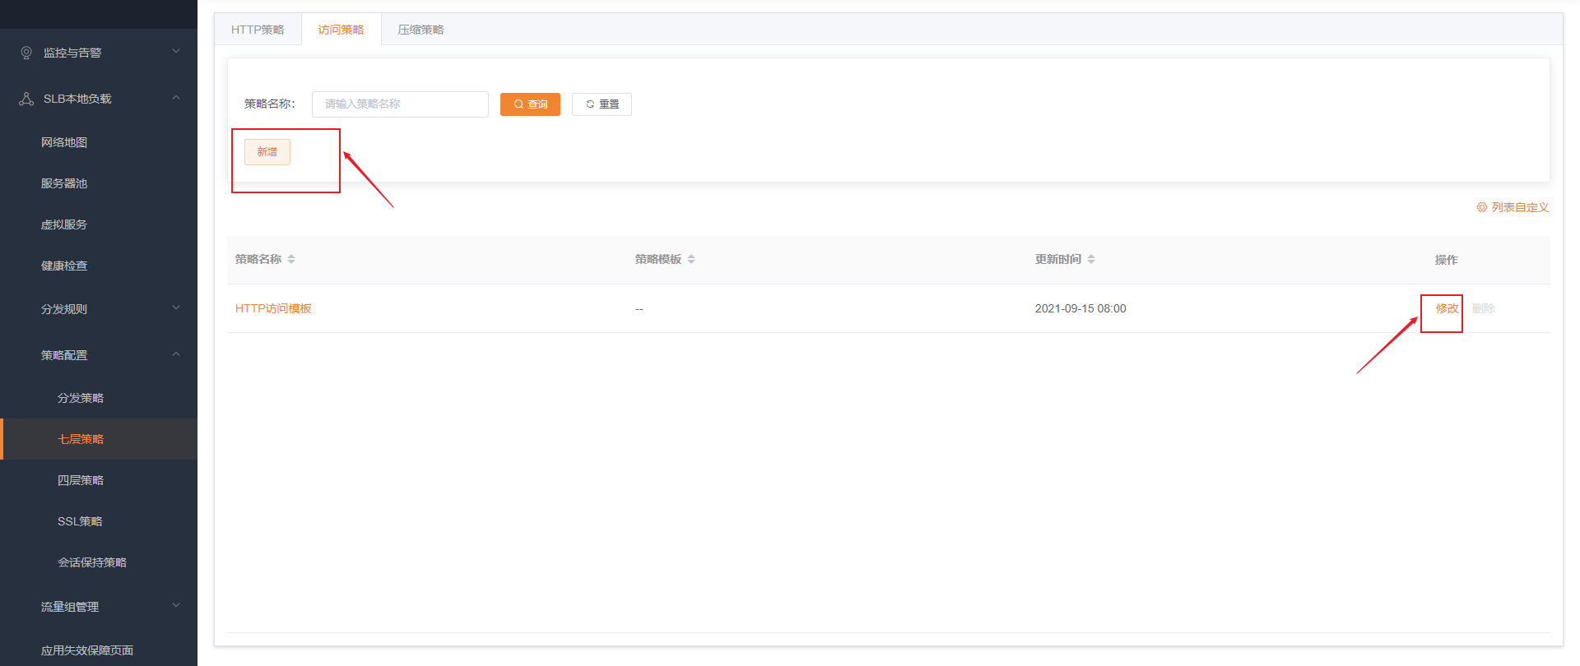Expand the 分发规则 submenu
Image resolution: width=1580 pixels, height=666 pixels.
point(176,308)
